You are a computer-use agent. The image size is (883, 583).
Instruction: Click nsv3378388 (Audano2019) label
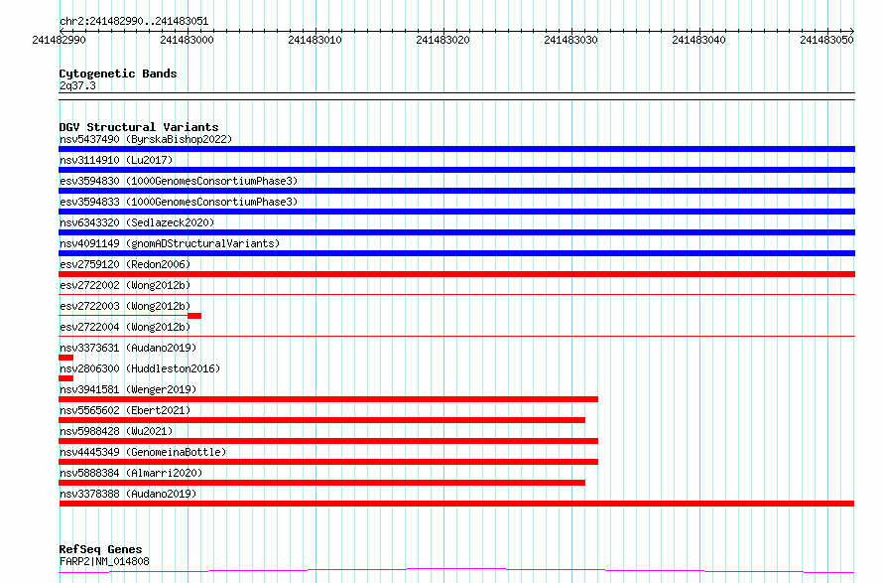128,494
